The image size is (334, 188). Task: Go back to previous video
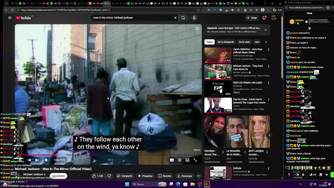coord(29,160)
